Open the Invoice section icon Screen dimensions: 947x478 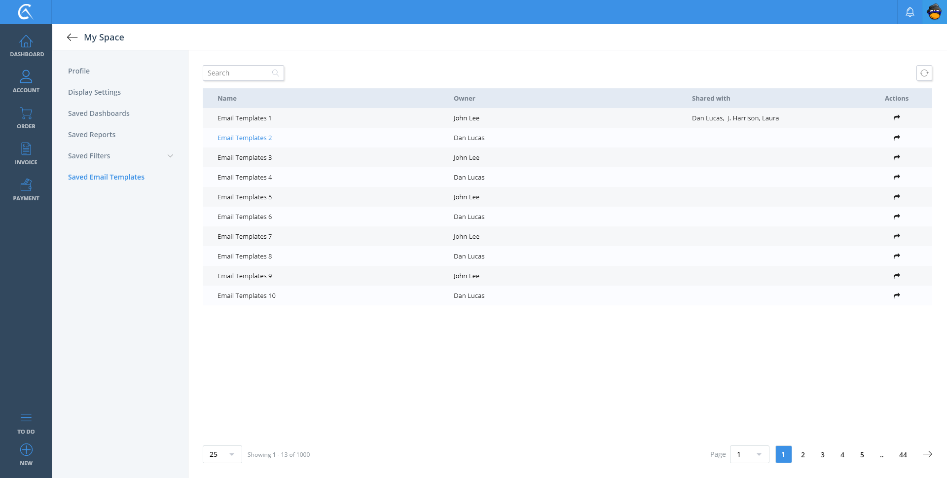pos(26,149)
